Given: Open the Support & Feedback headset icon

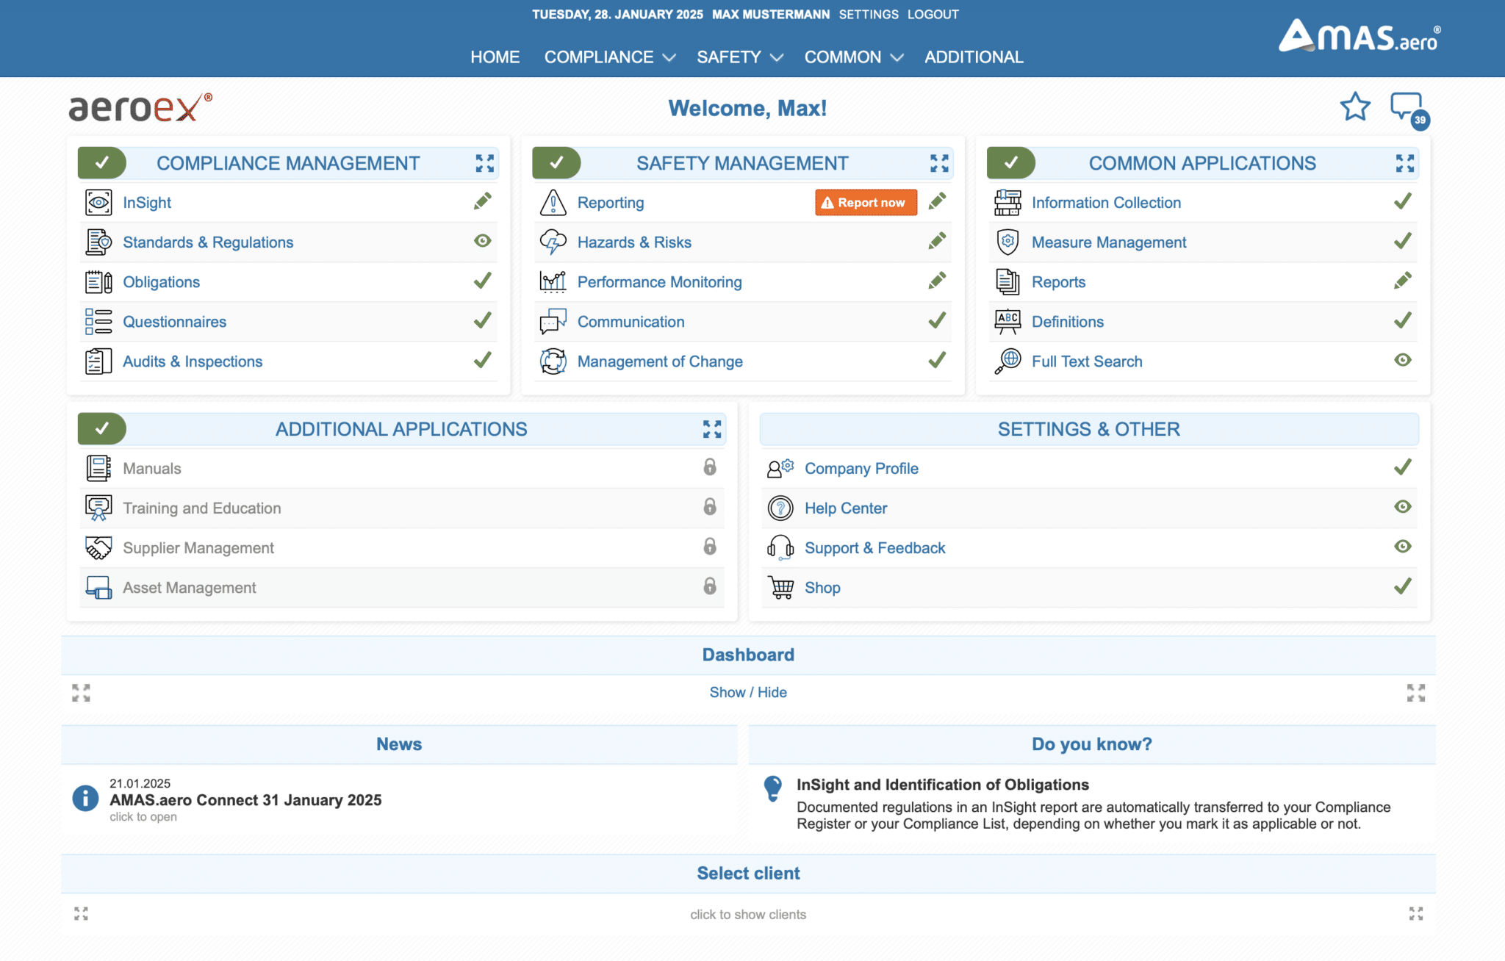Looking at the screenshot, I should 780,547.
